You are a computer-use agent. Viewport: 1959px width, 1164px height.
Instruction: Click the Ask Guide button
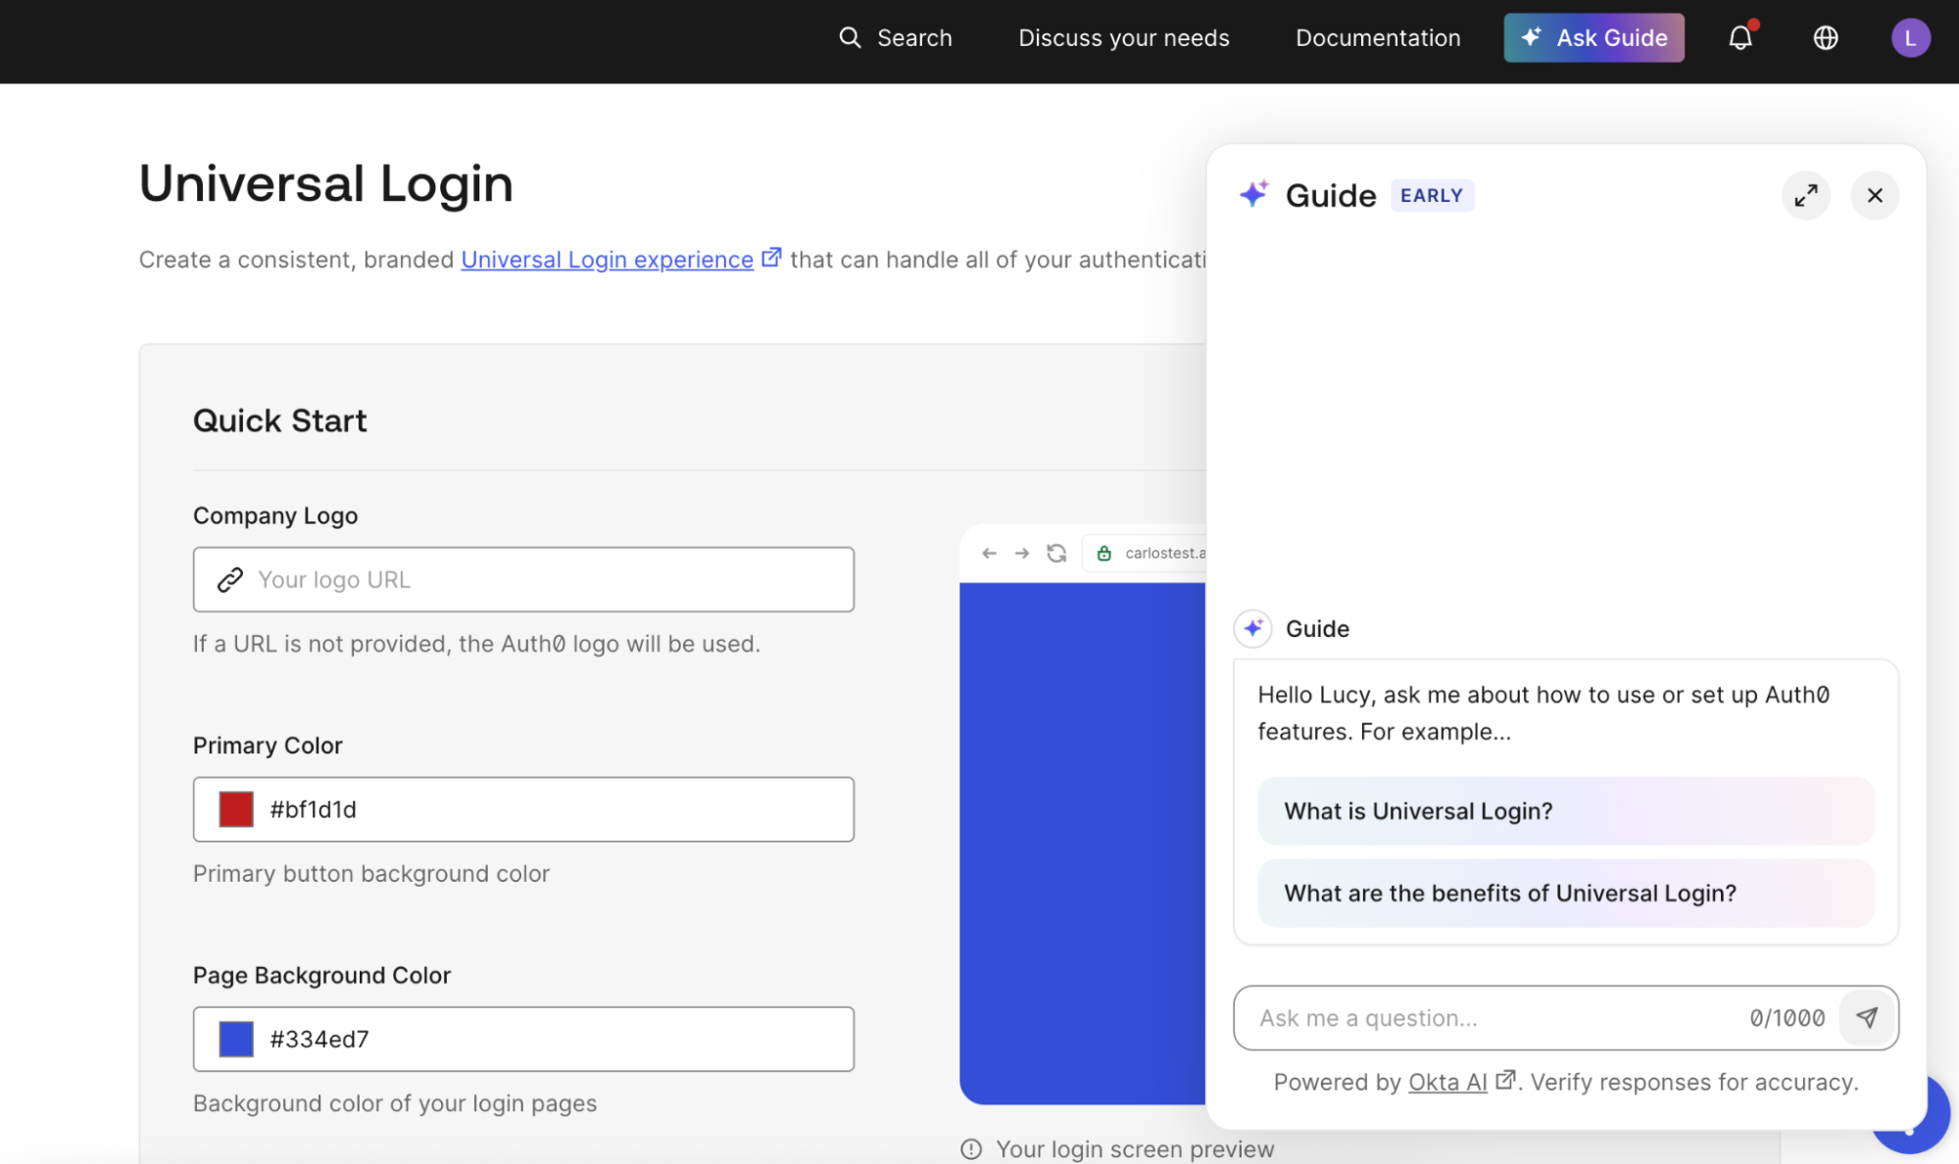[x=1593, y=37]
